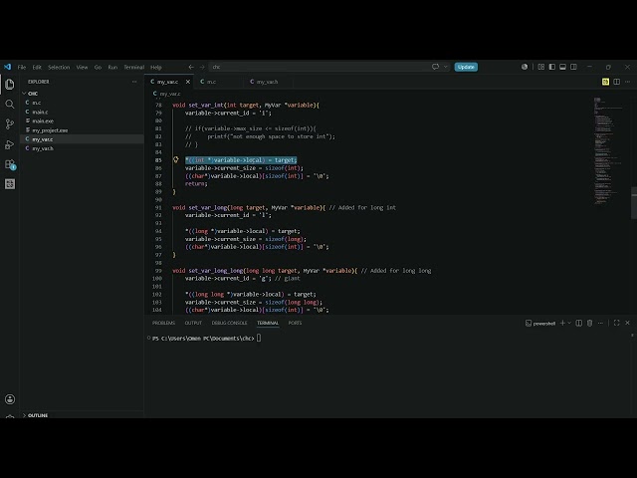The width and height of the screenshot is (637, 478).
Task: Open editor more actions ellipsis
Action: tap(628, 82)
